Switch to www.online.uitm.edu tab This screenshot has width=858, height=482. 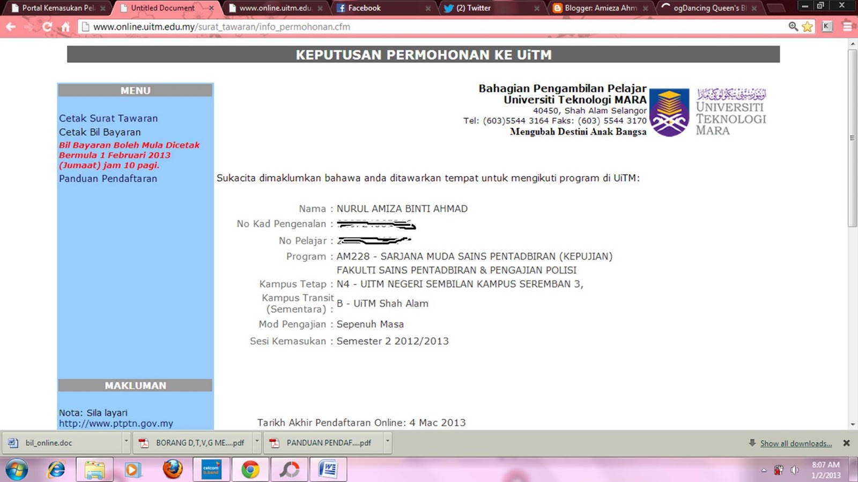click(x=275, y=8)
